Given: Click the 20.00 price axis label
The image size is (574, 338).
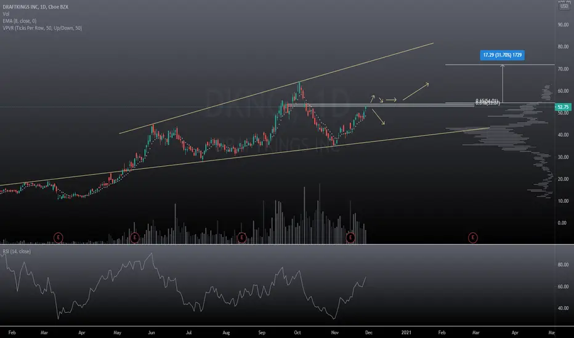Looking at the screenshot, I should click(x=563, y=179).
